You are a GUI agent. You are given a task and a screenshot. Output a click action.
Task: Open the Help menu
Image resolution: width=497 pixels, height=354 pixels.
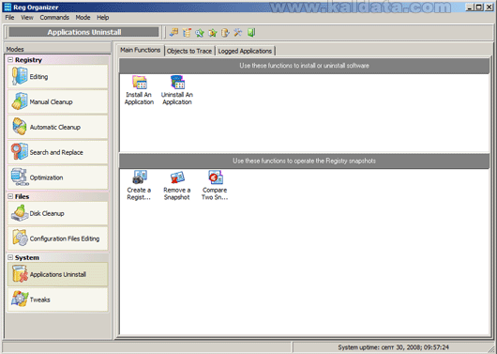[103, 18]
